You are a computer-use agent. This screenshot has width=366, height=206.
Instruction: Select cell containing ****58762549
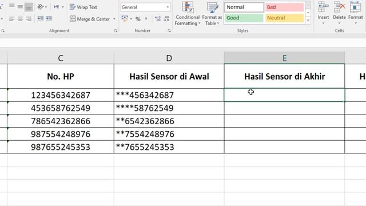click(169, 108)
